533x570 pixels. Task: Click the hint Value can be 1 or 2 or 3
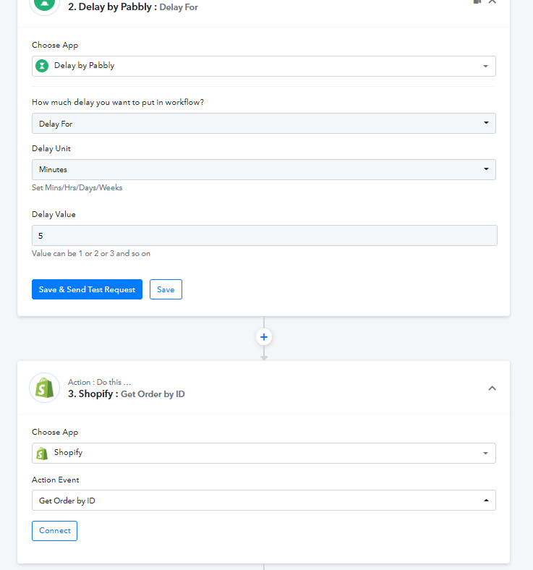(x=91, y=253)
